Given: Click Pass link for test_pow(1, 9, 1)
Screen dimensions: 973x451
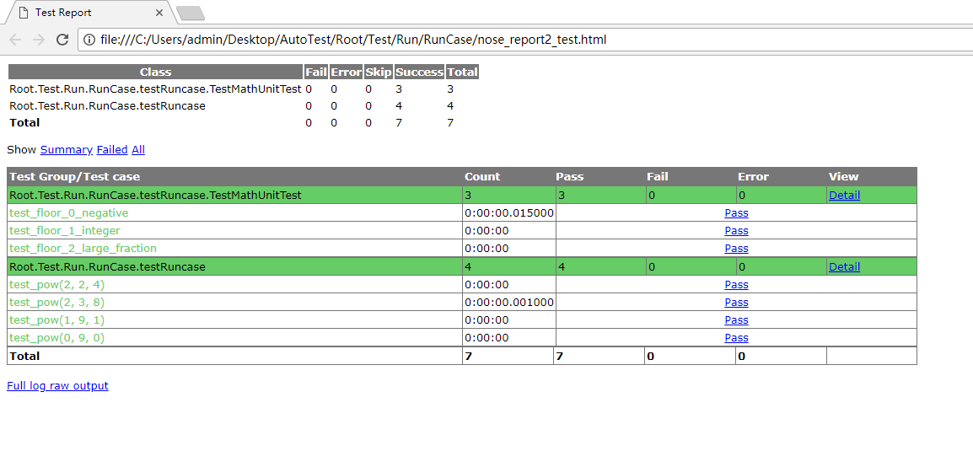Looking at the screenshot, I should [736, 320].
